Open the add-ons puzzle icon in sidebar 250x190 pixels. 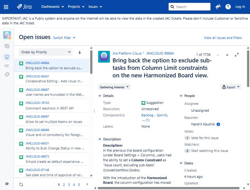[7, 74]
